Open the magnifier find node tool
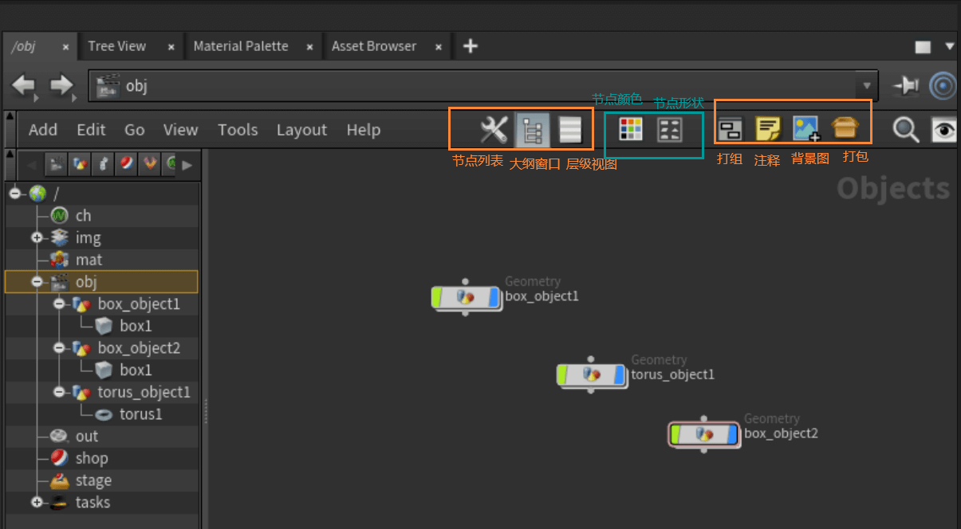 pyautogui.click(x=906, y=129)
